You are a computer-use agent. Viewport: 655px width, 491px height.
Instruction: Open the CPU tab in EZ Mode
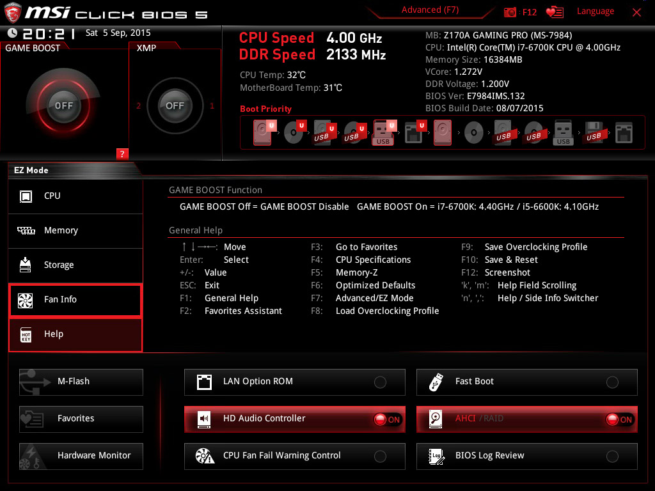point(75,196)
